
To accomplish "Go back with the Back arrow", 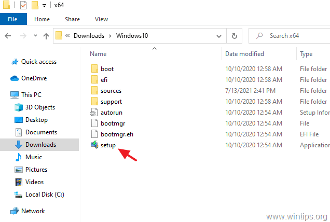I will (x=8, y=36).
